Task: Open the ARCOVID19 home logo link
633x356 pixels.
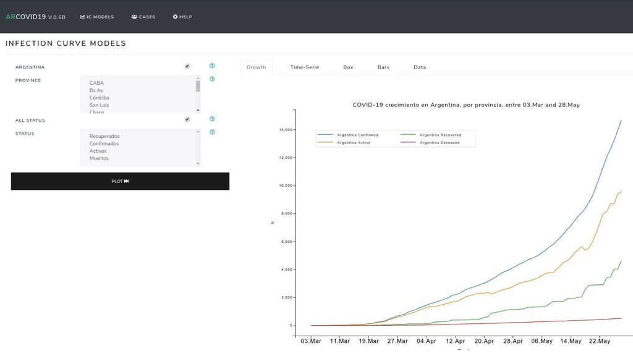Action: 35,17
